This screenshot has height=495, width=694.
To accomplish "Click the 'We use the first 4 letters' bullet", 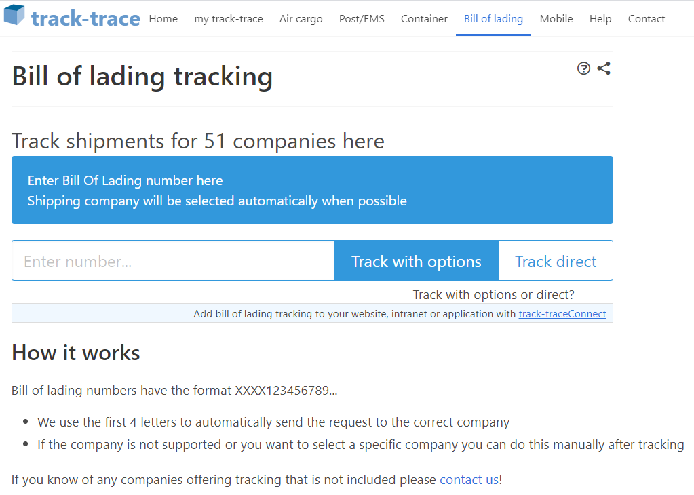I will 273,422.
